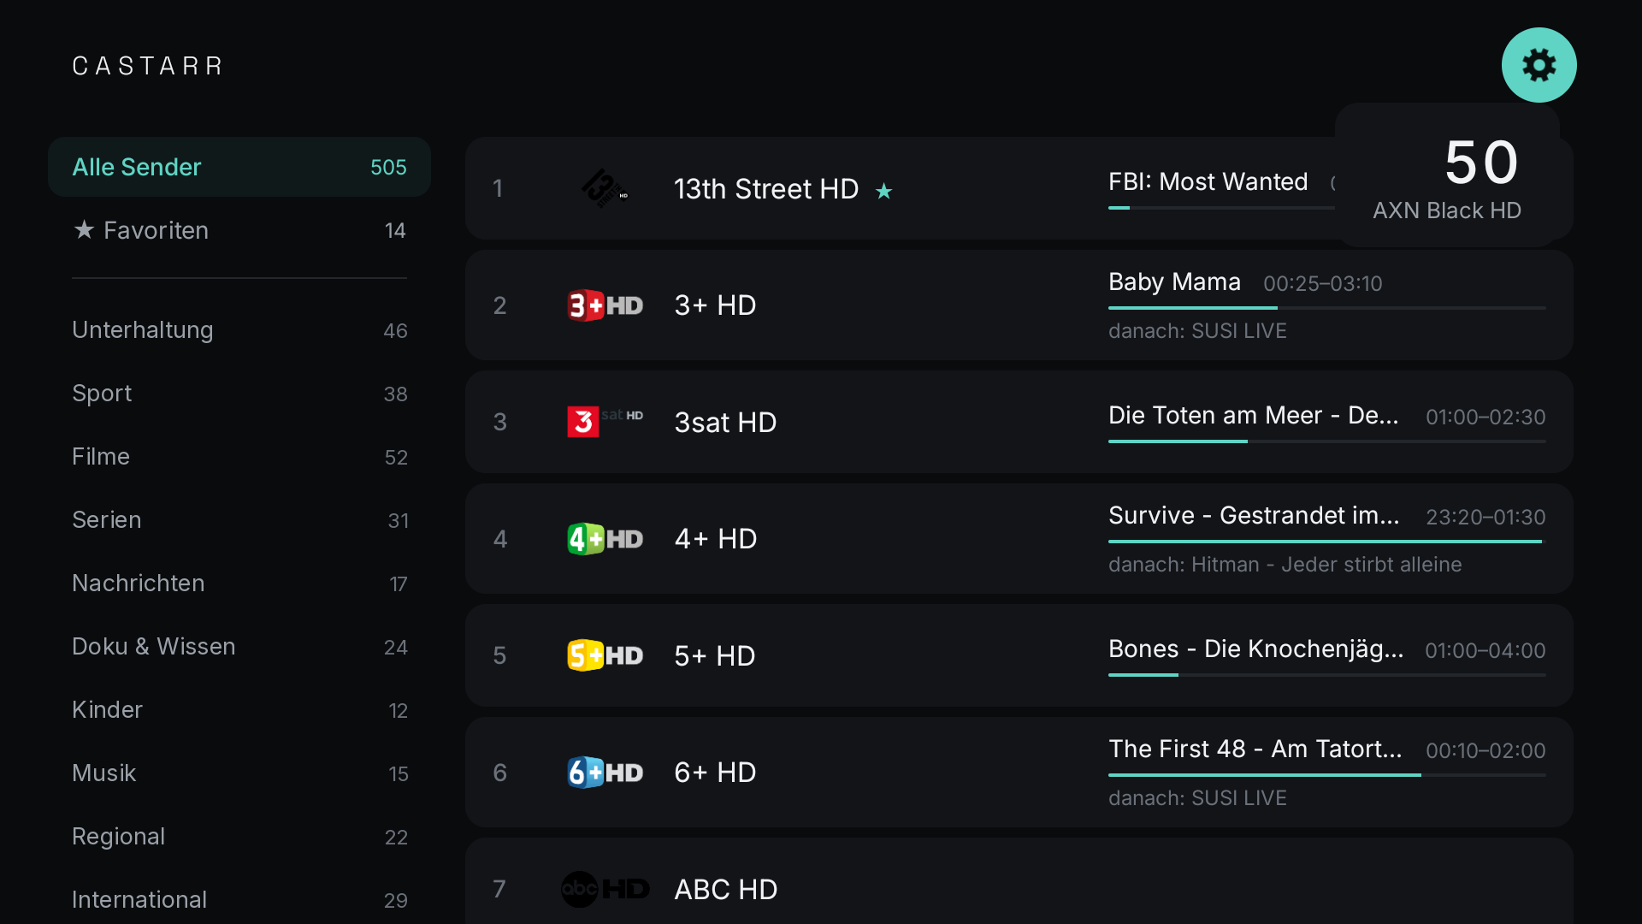
Task: Click the ABC HD channel logo
Action: pos(605,889)
